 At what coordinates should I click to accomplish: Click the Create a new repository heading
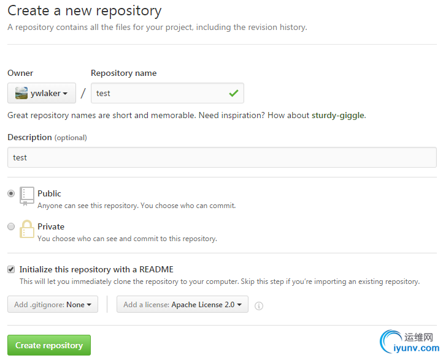pos(85,11)
